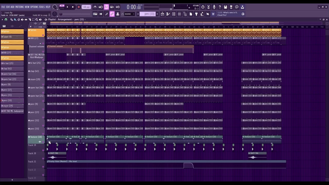Adjust the master pitch knob
Viewport: 329px width, 185px height.
54,14
